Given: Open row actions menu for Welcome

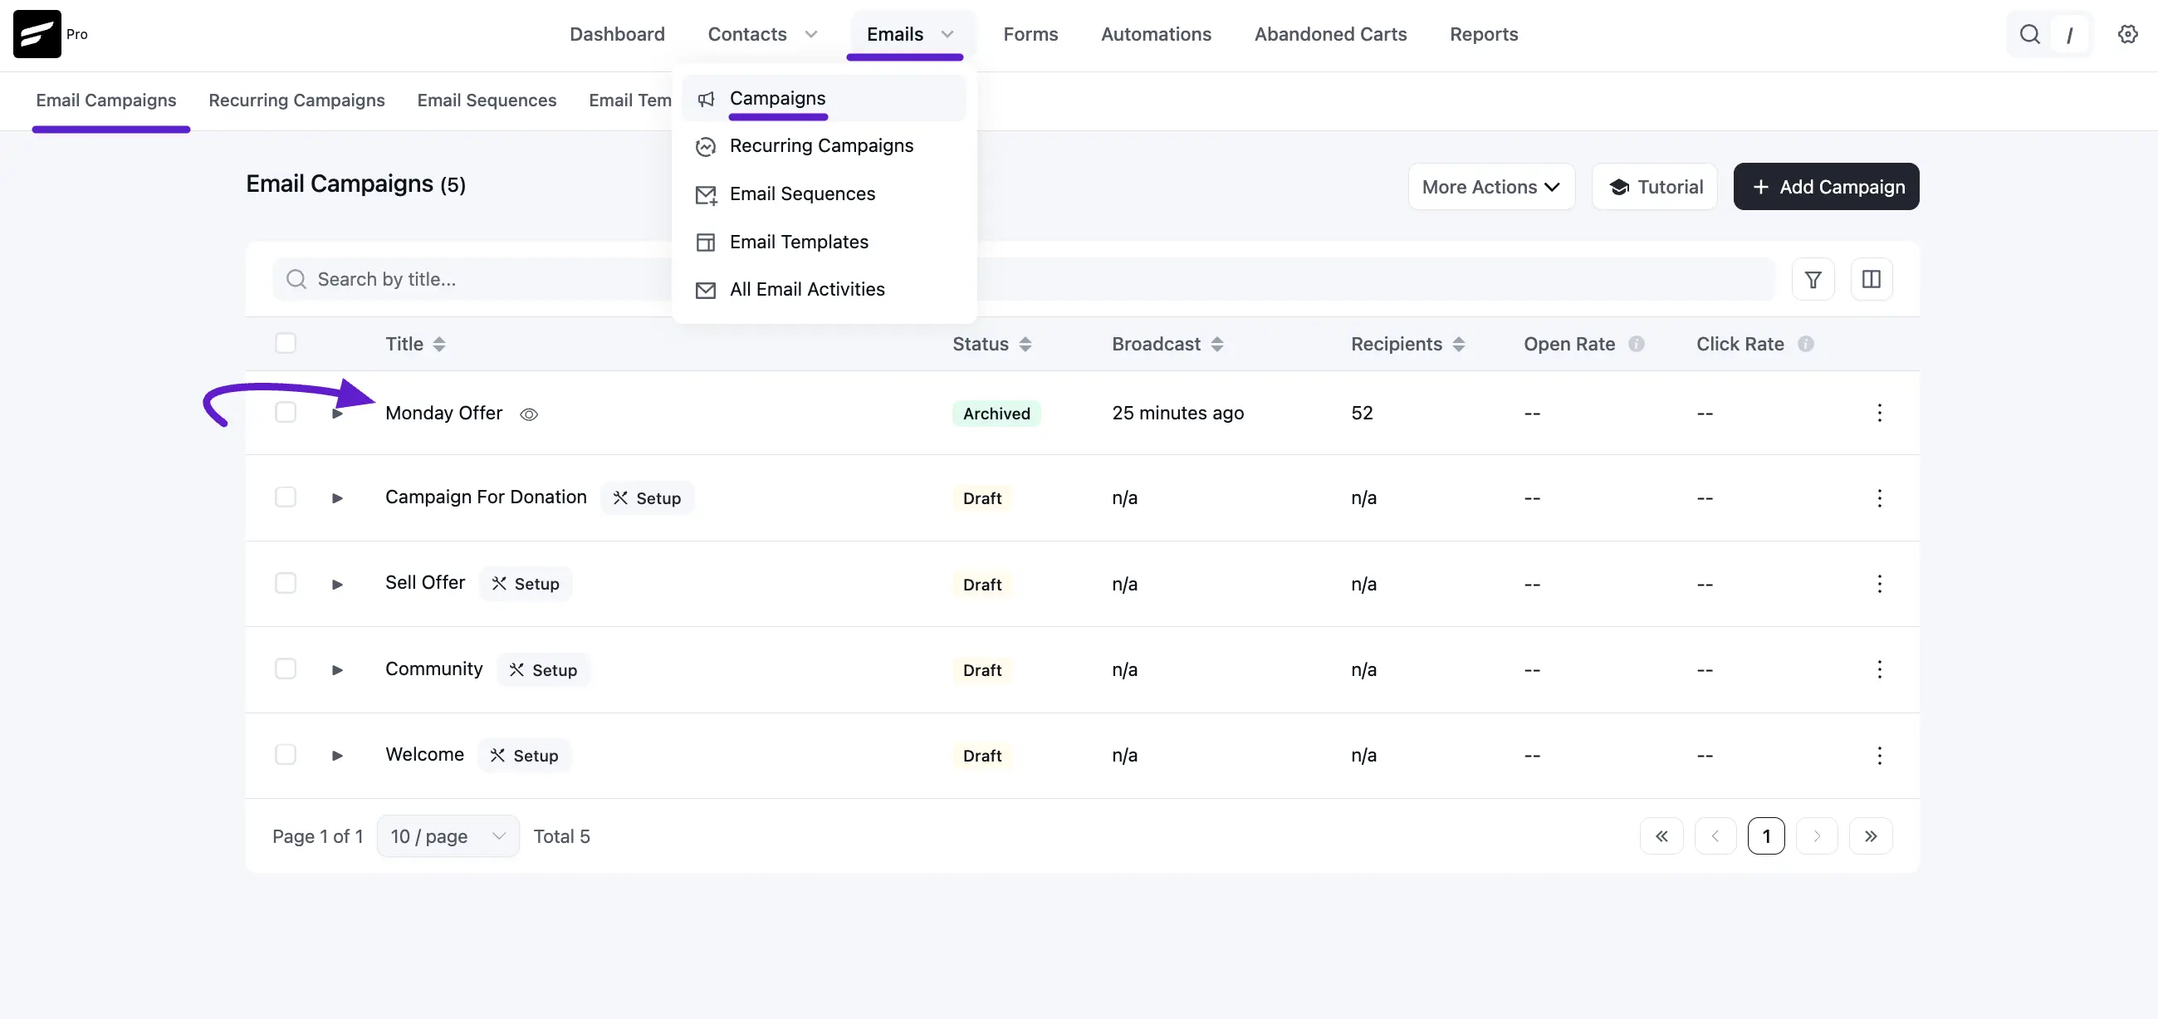Looking at the screenshot, I should point(1879,755).
